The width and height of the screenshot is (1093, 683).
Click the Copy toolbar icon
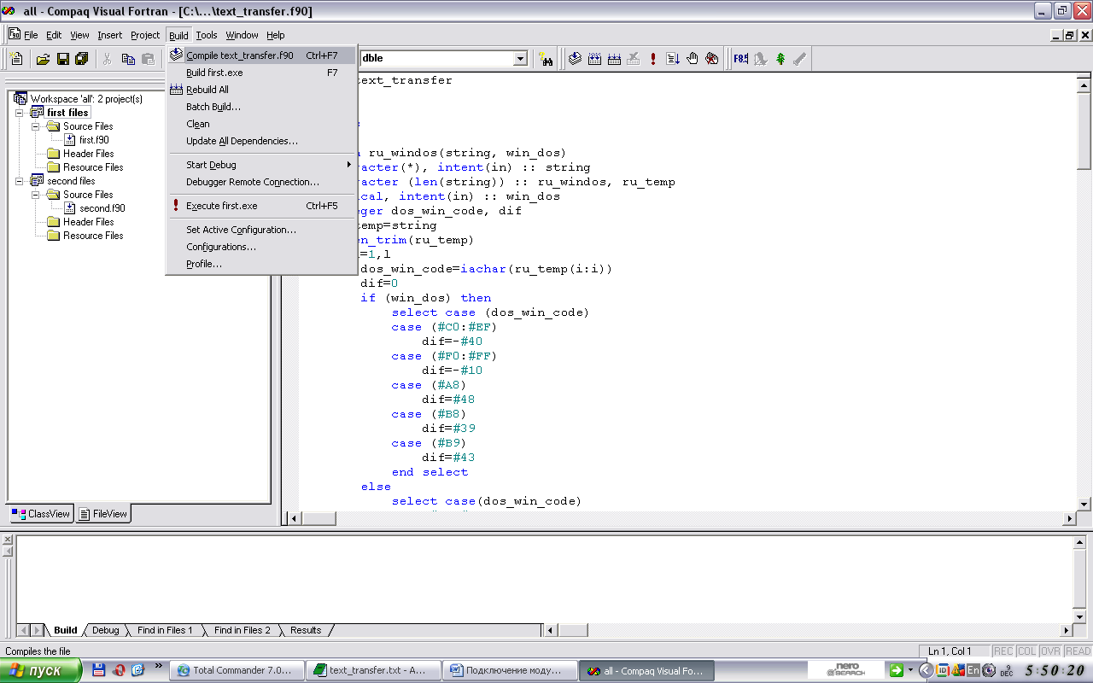128,59
